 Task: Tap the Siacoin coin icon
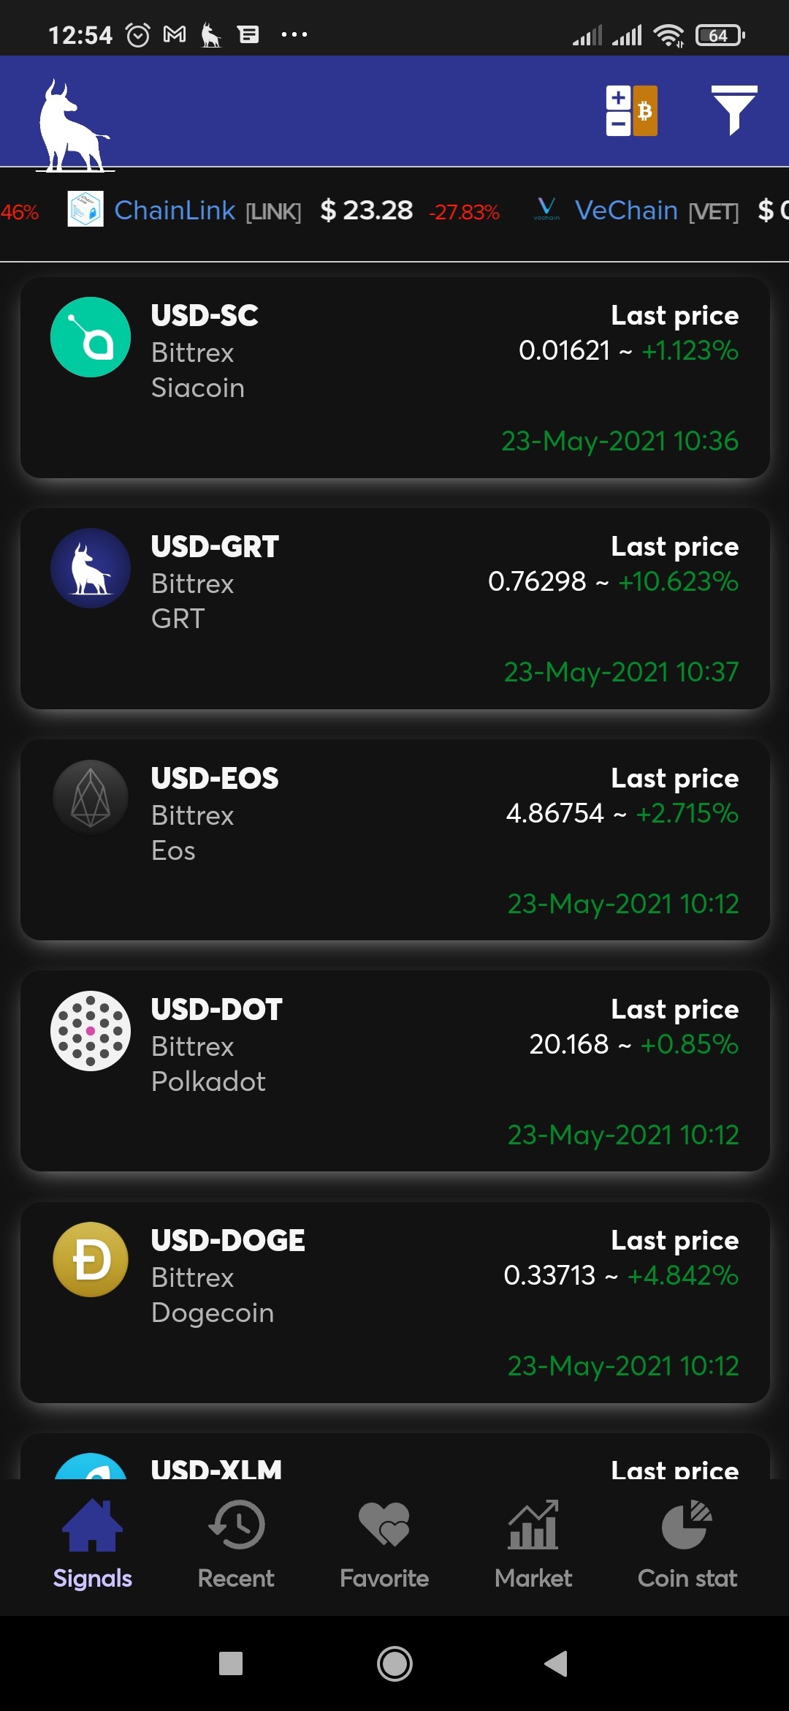91,337
